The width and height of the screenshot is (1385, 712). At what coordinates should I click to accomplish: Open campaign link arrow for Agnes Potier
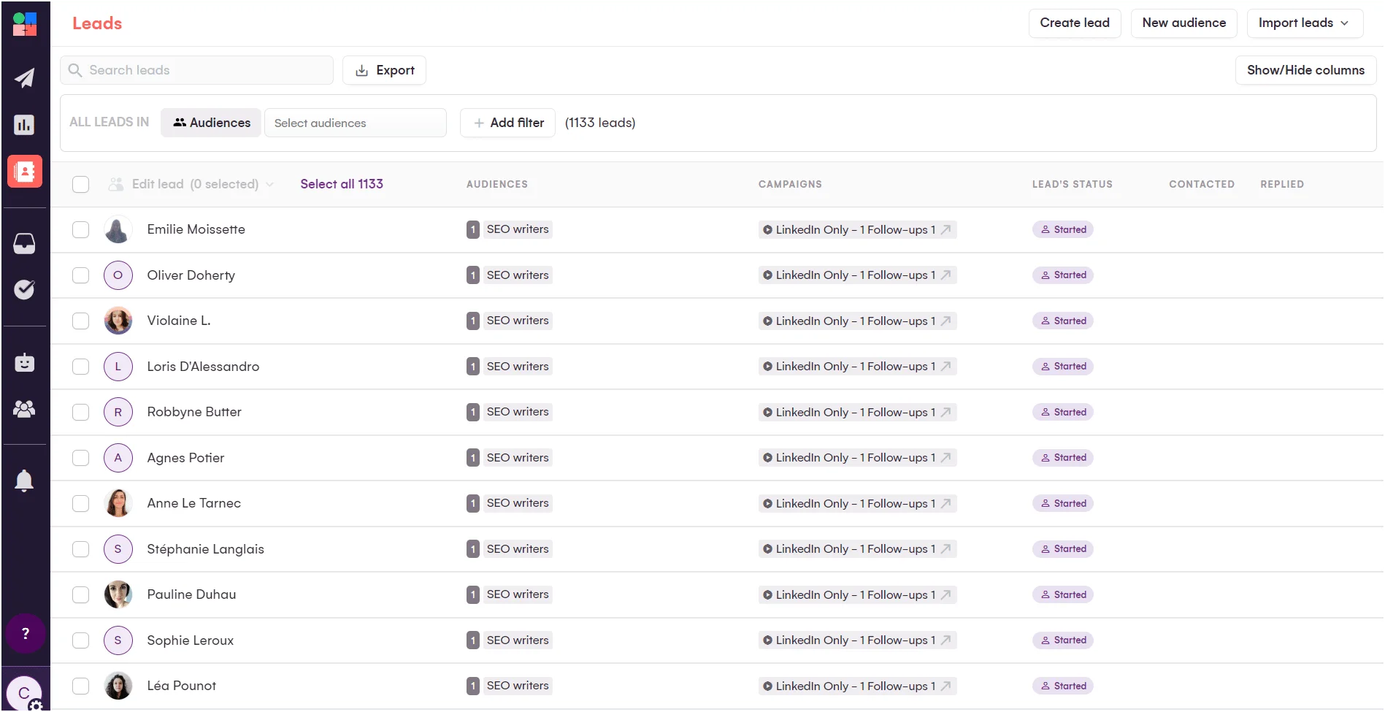click(945, 458)
